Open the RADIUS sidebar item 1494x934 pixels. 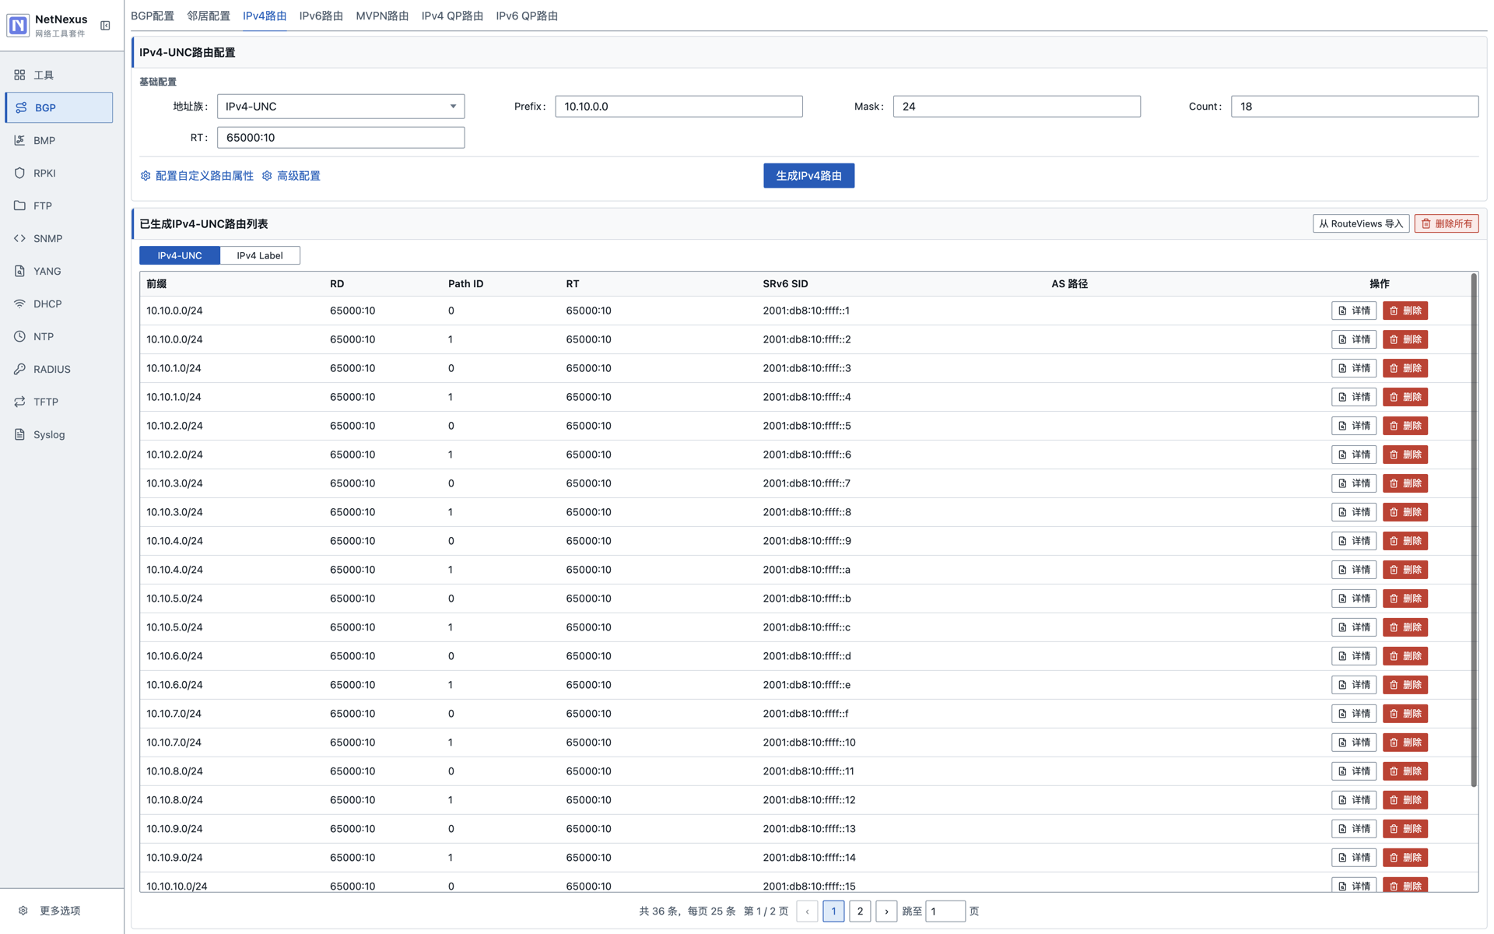tap(59, 369)
